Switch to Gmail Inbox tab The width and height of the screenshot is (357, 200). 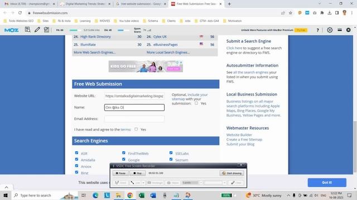[29, 4]
